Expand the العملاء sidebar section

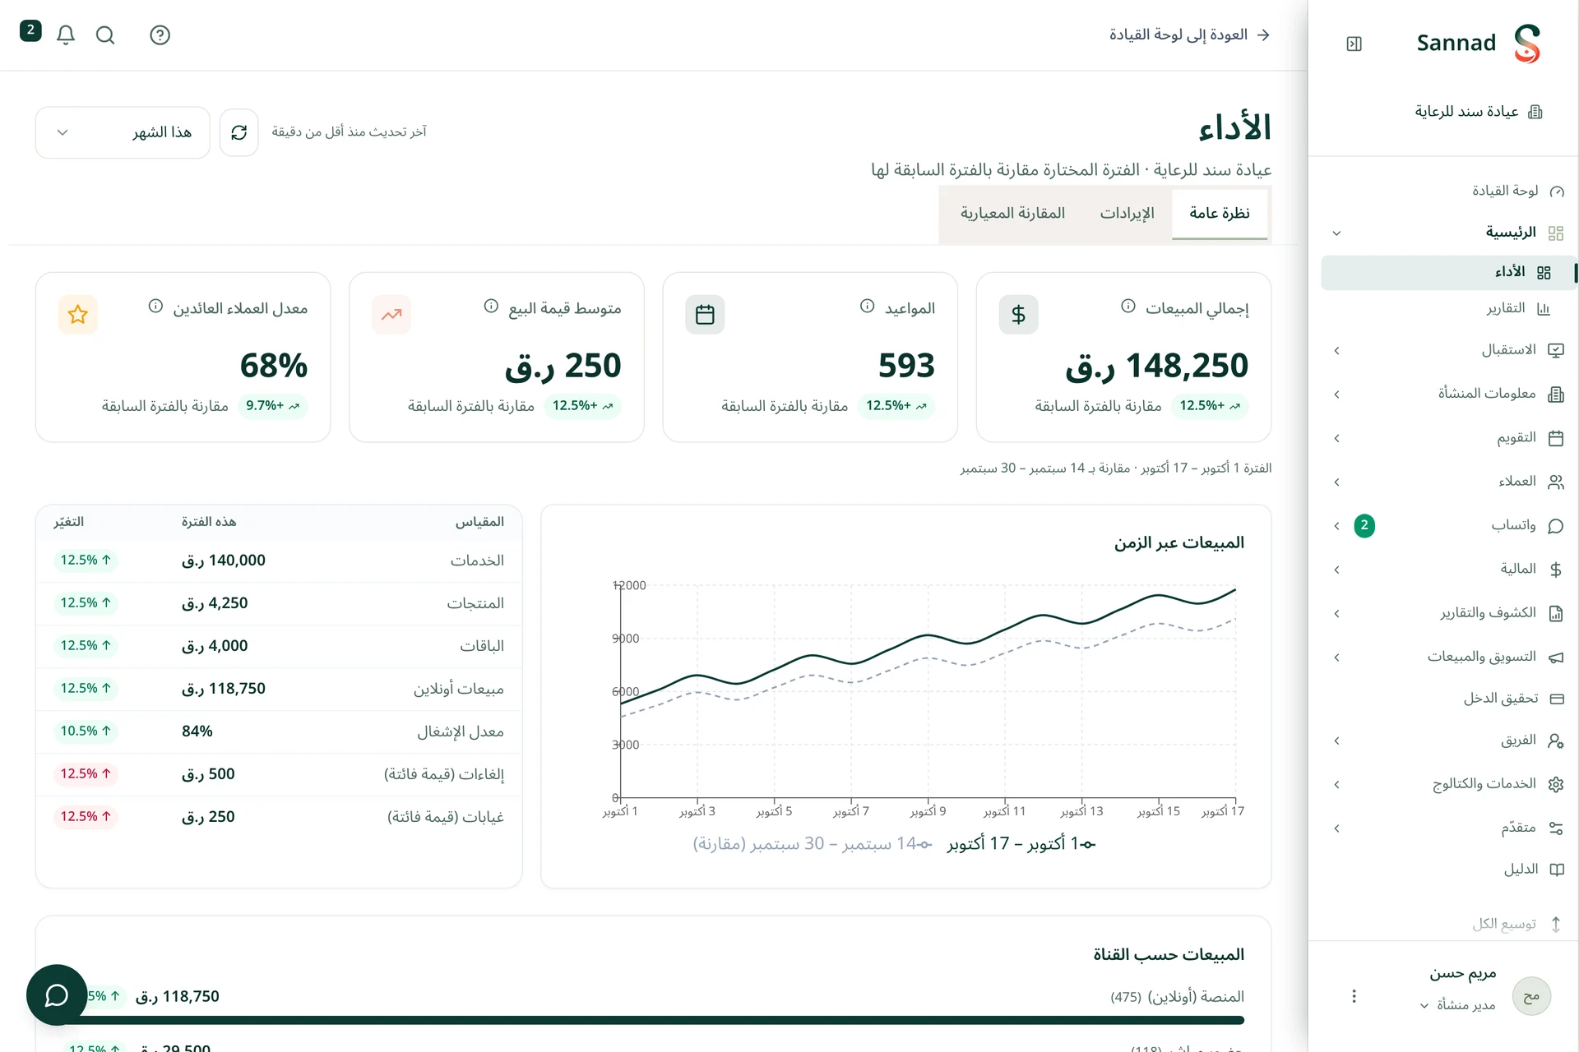1336,482
